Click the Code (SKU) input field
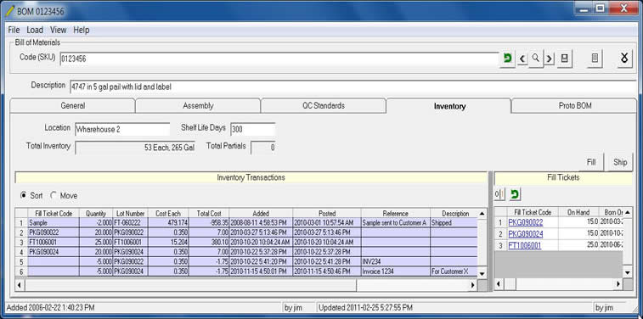Viewport: 643px width, 319px height. point(279,59)
